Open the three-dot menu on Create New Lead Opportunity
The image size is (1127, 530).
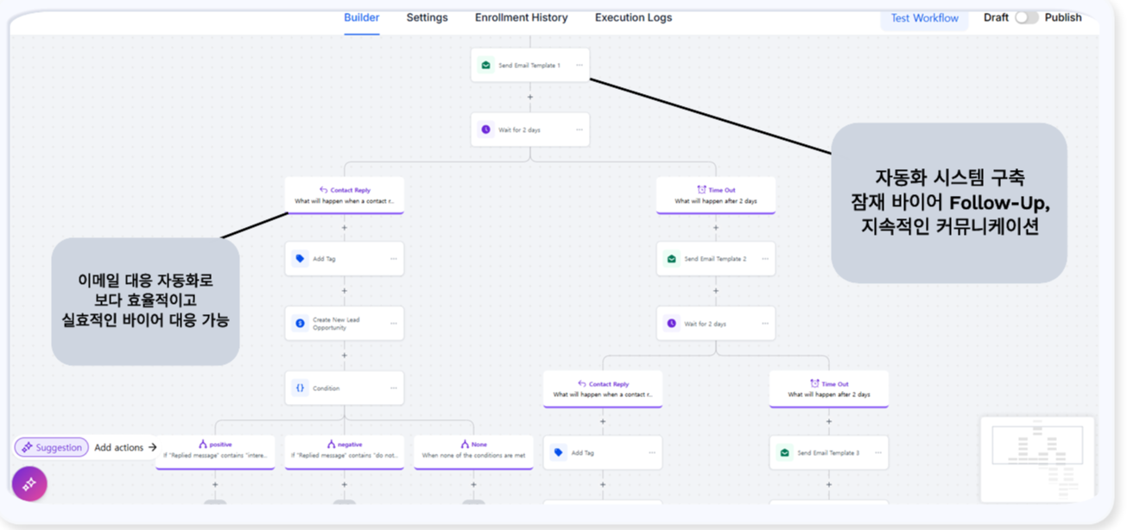click(394, 323)
